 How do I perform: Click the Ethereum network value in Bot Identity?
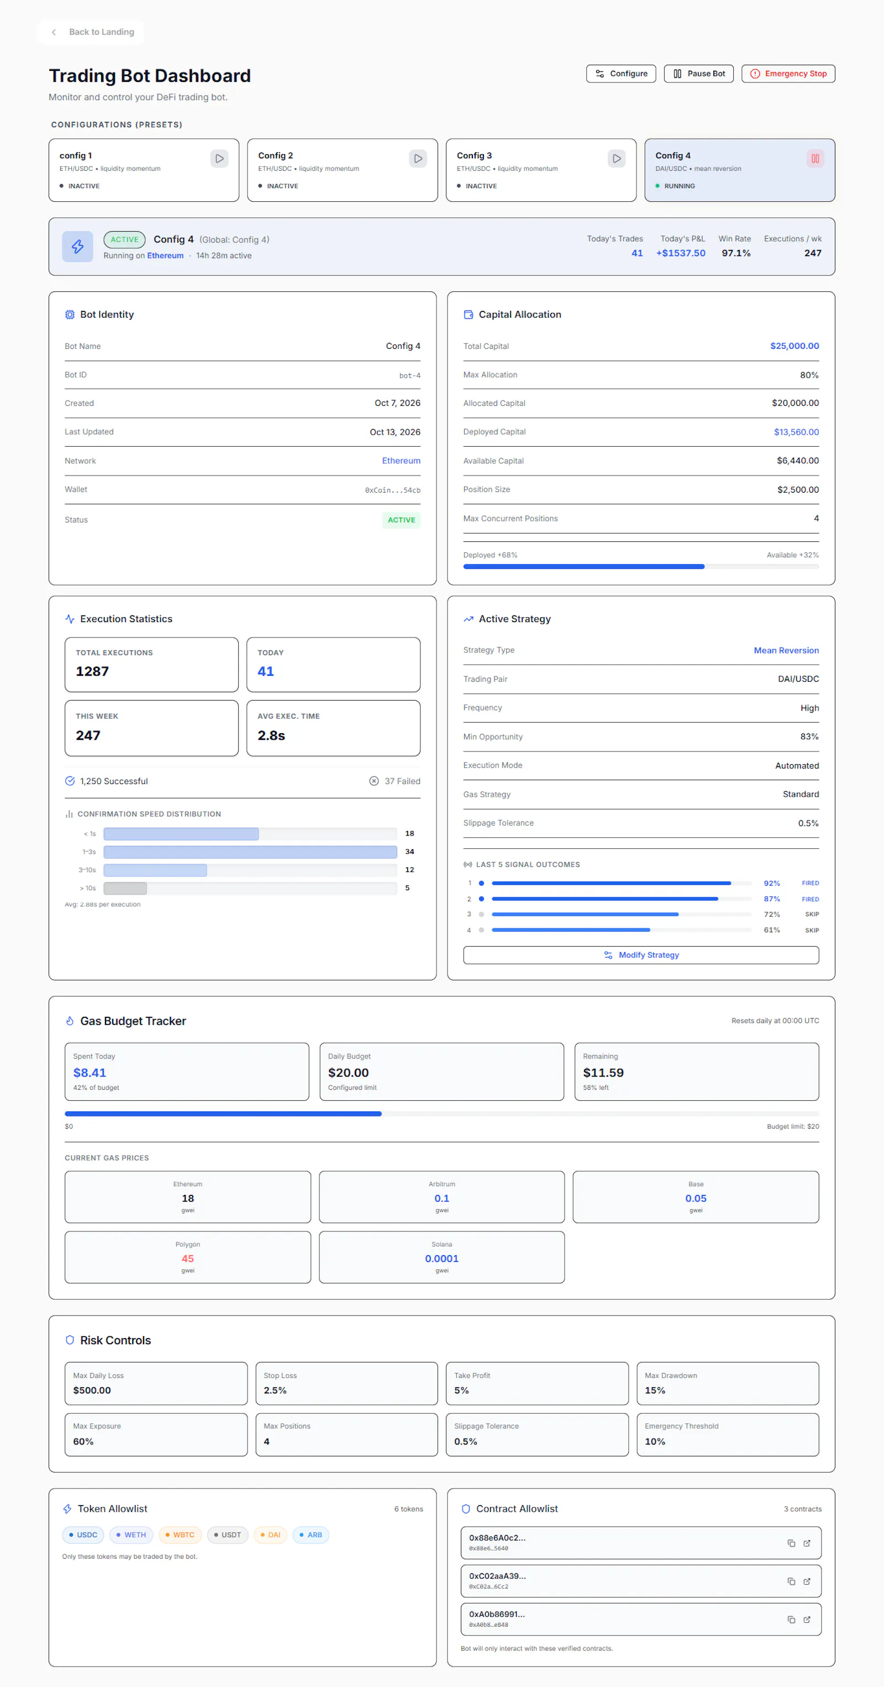(401, 461)
